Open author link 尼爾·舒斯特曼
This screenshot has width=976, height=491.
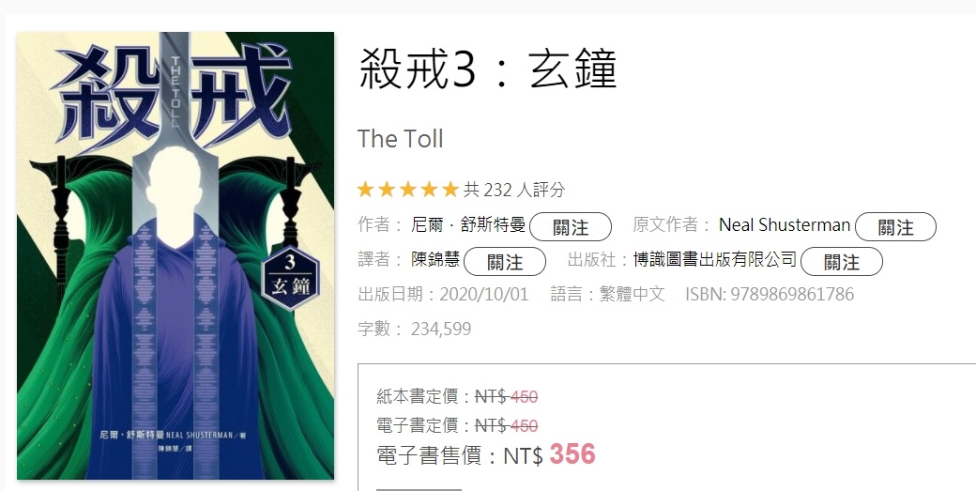[468, 224]
